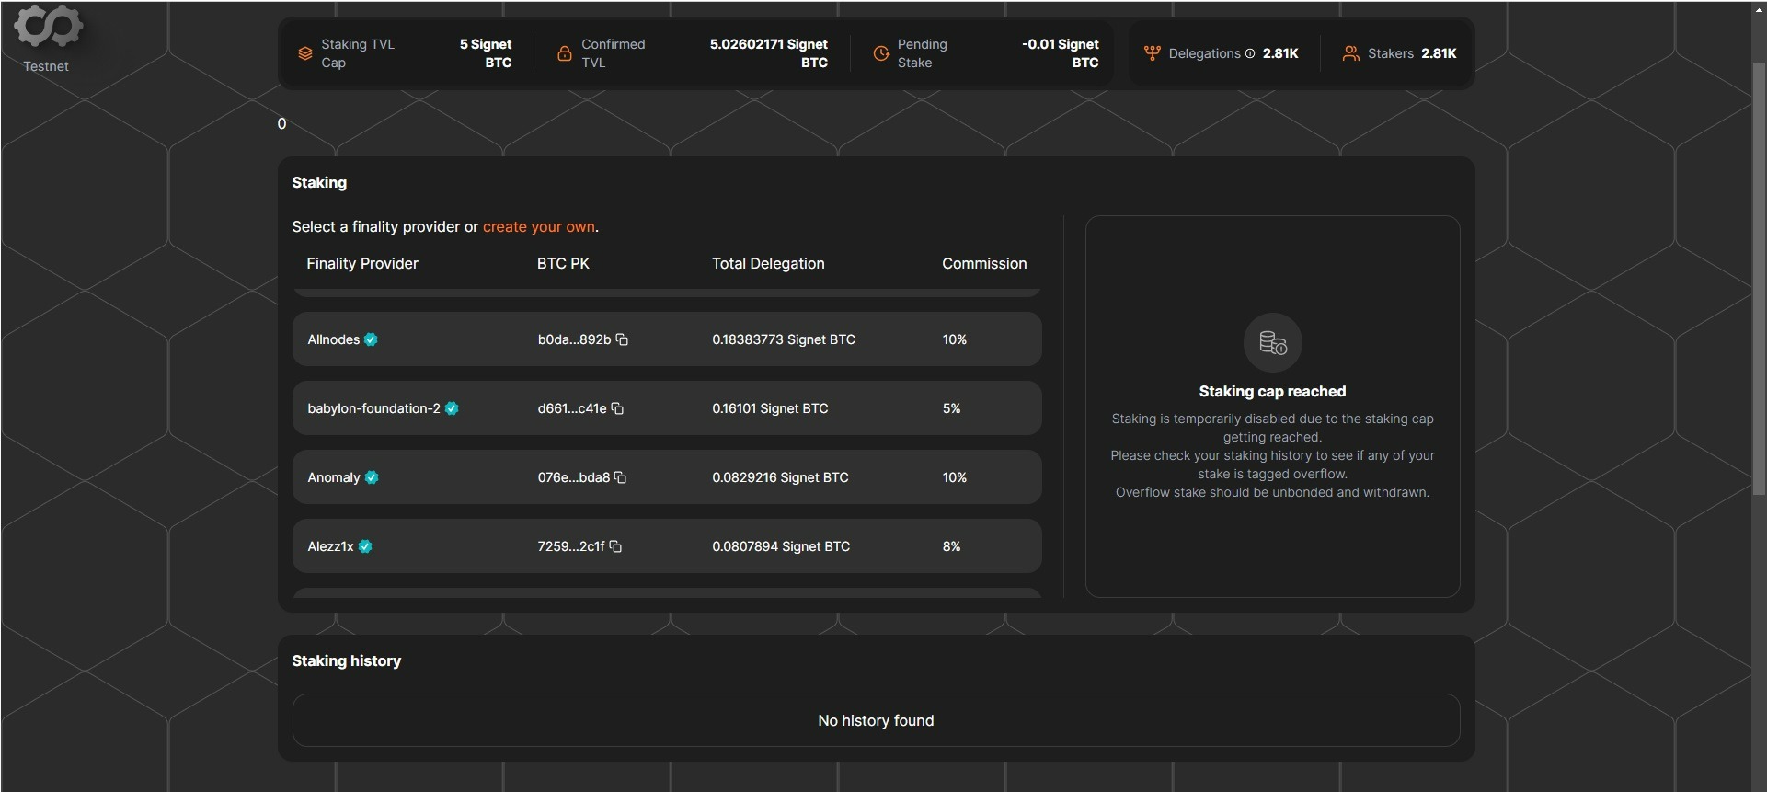
Task: Open the 'create your own' link
Action: coord(539,226)
